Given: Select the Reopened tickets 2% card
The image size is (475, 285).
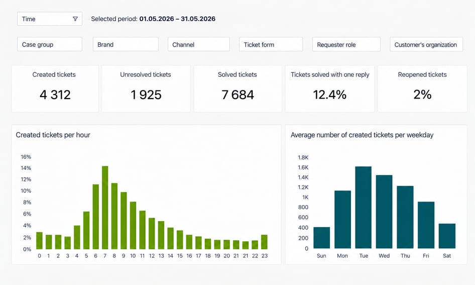Looking at the screenshot, I should 422,88.
